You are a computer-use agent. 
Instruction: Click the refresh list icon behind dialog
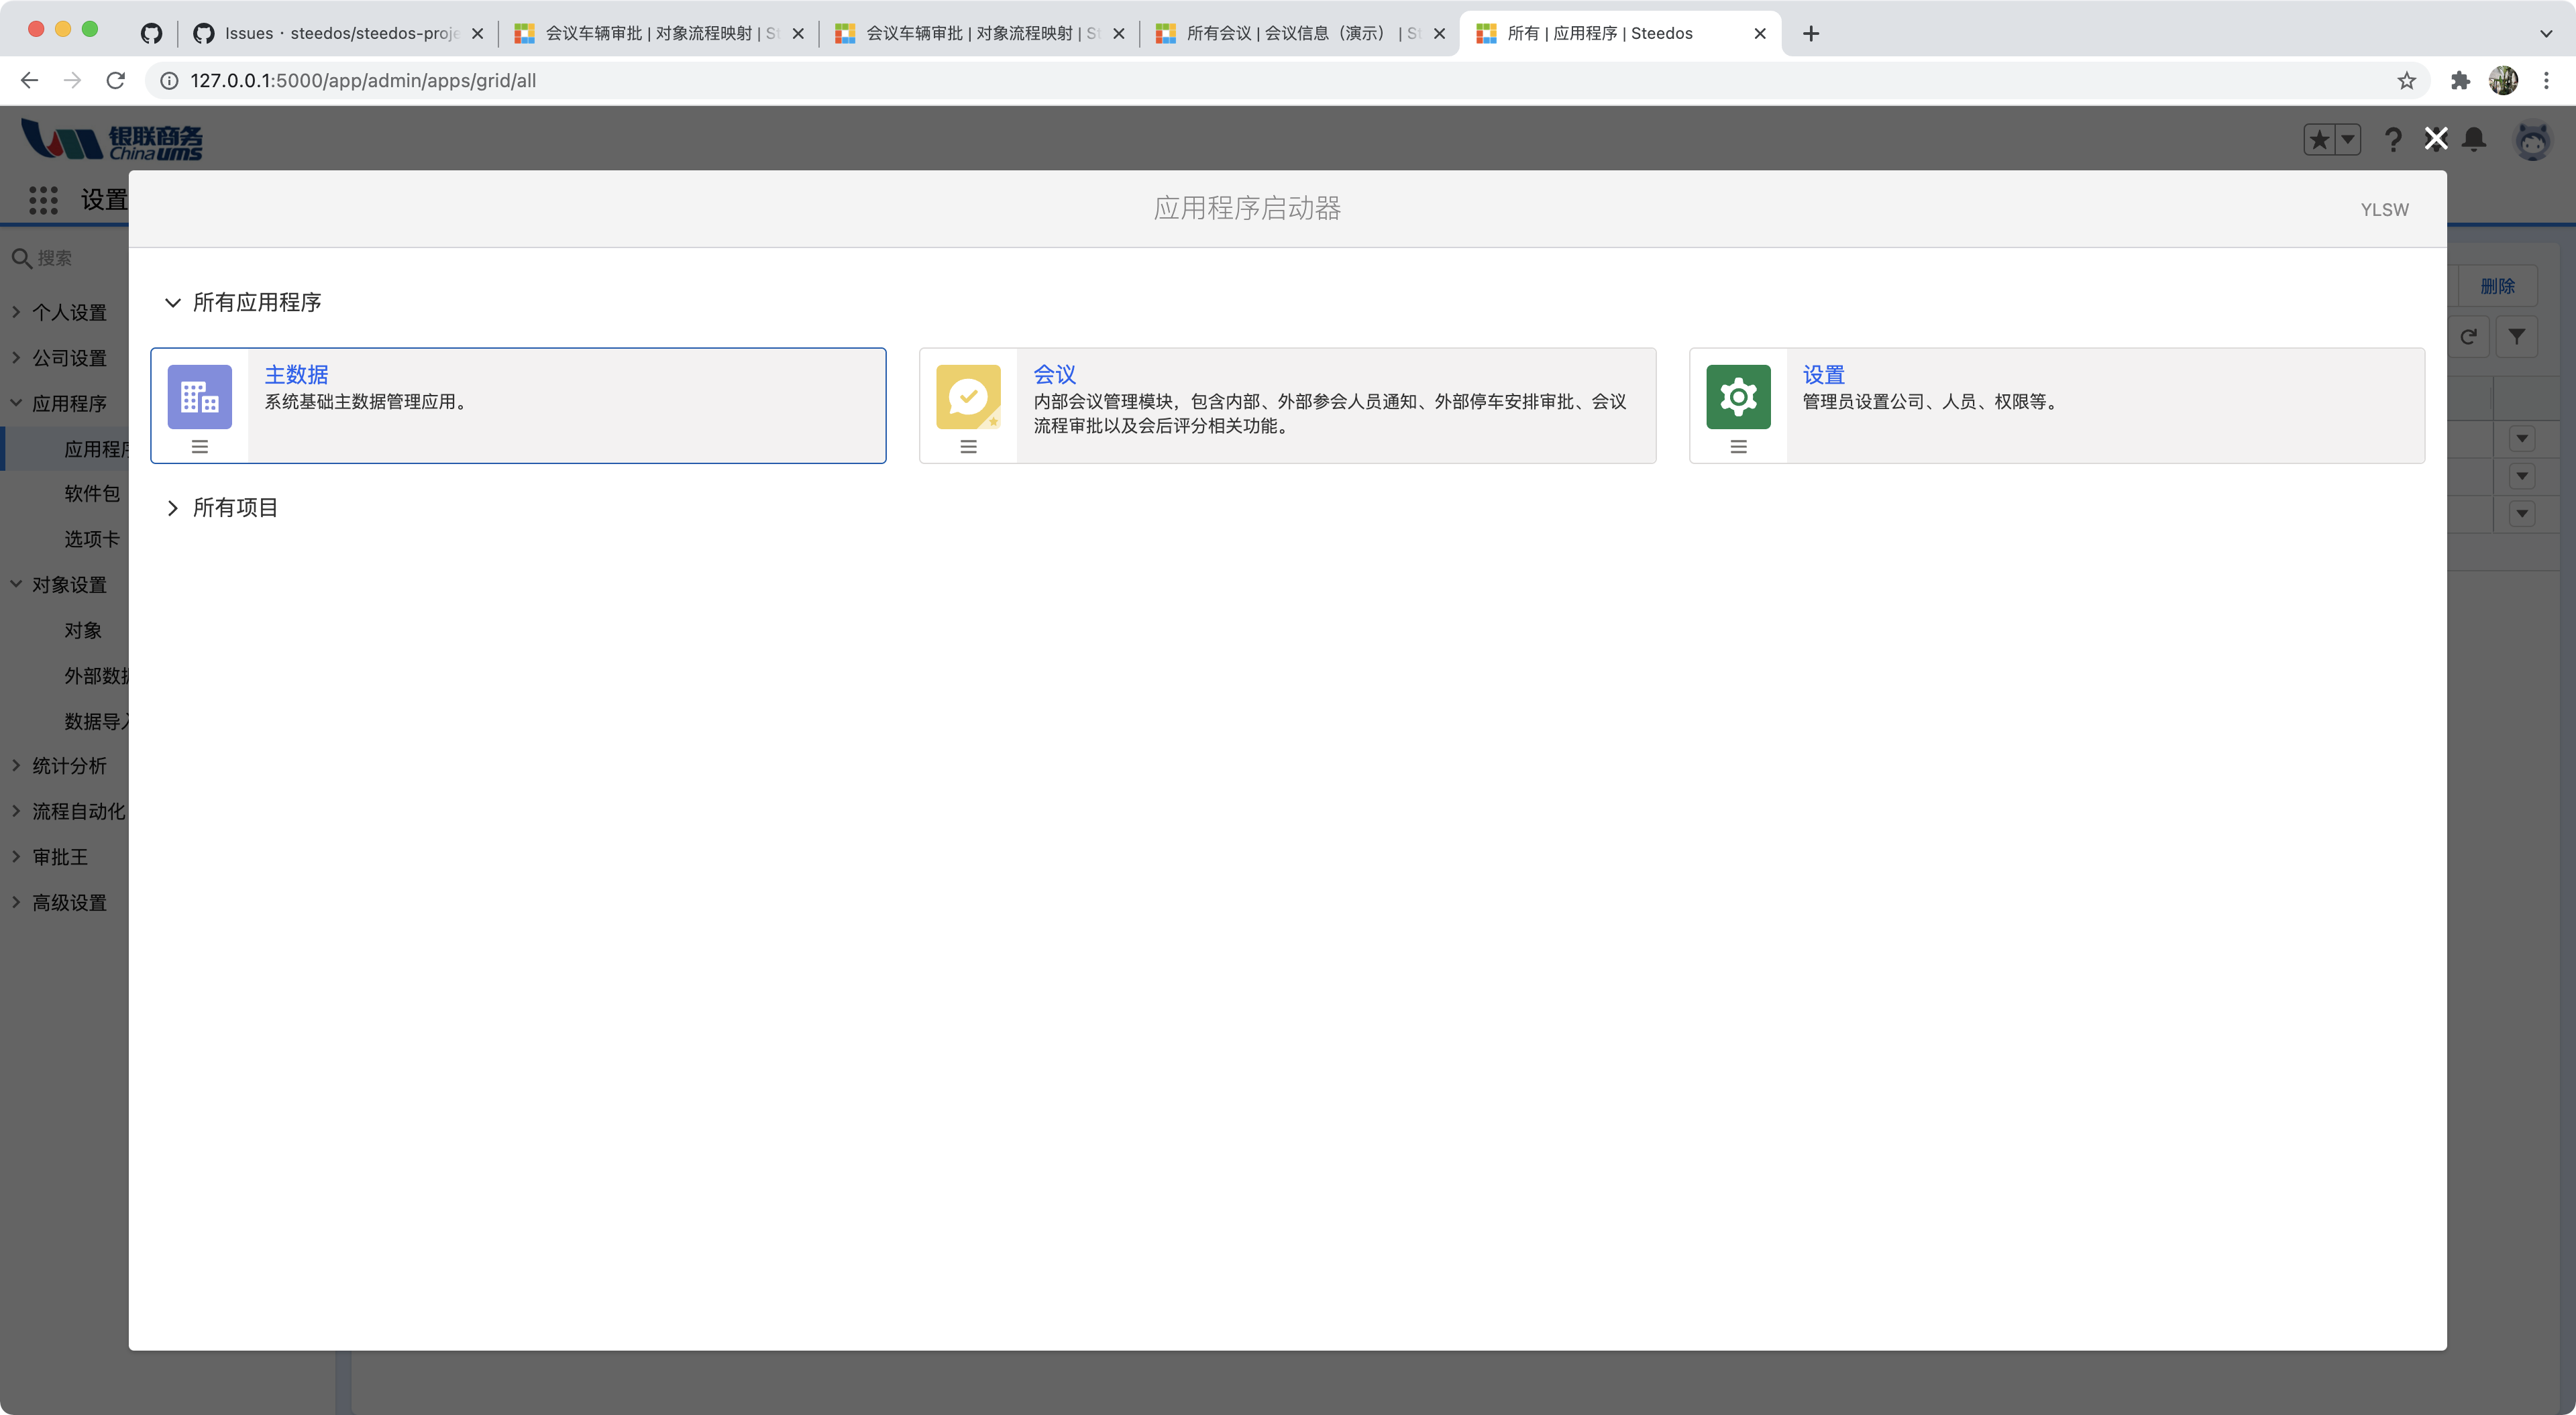2468,337
